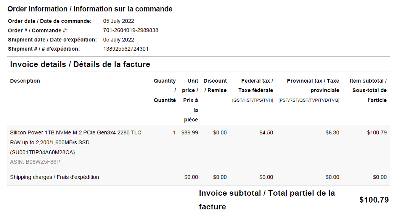The height and width of the screenshot is (217, 397).
Task: Click the Quantity column header
Action: (165, 91)
